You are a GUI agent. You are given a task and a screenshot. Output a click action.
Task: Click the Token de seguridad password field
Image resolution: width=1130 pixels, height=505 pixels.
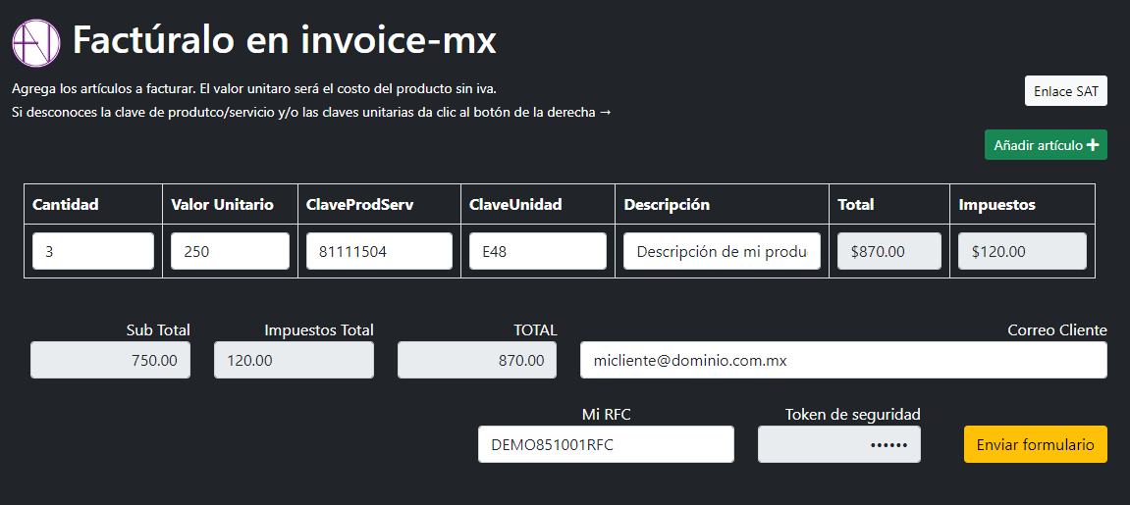(838, 444)
